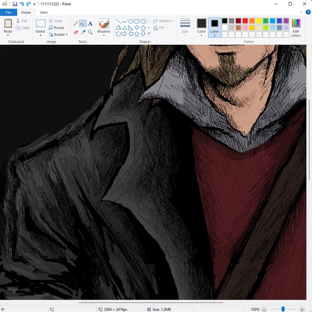The image size is (312, 312).
Task: Pick the purple color swatch
Action: pos(286,21)
